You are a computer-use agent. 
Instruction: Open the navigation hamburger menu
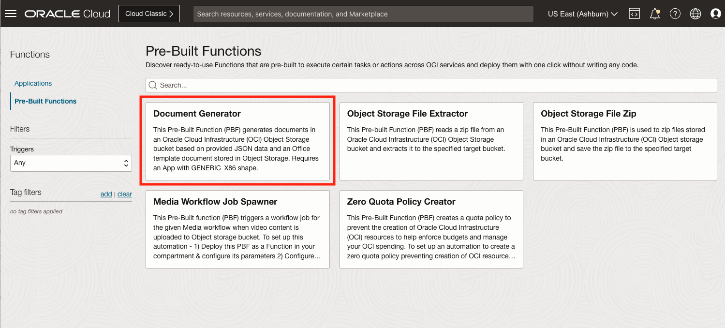coord(12,13)
